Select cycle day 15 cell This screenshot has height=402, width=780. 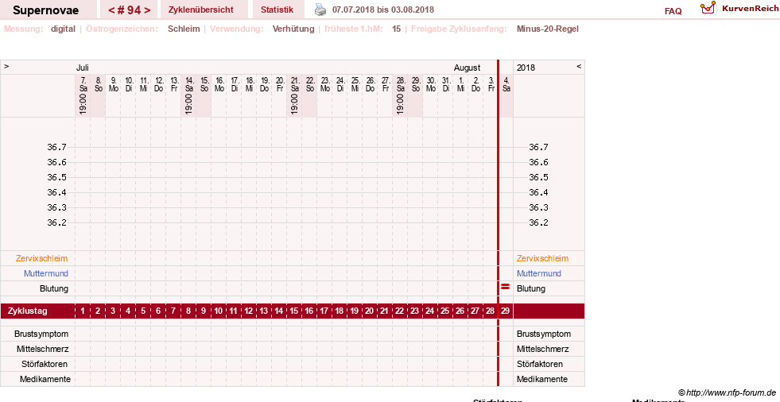294,311
